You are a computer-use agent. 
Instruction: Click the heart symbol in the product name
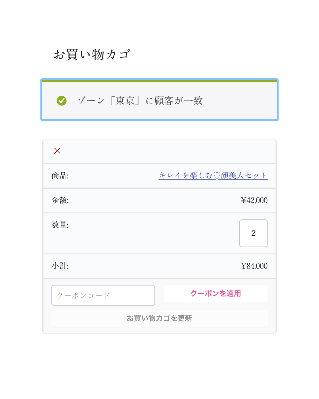pyautogui.click(x=217, y=176)
